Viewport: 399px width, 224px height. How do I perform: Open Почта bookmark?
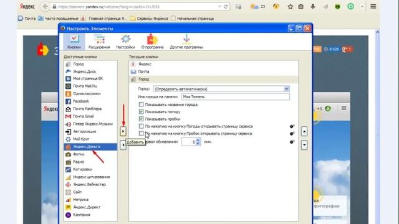27,19
